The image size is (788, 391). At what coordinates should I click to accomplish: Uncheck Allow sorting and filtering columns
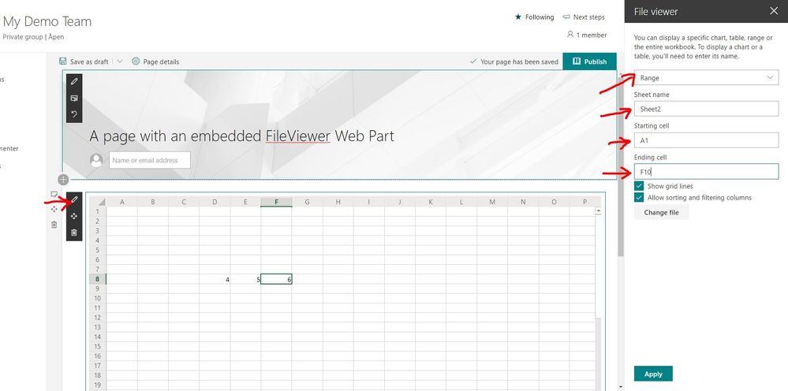639,198
